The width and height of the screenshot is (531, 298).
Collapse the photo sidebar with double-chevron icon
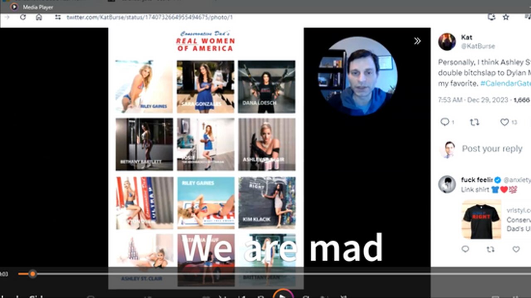click(417, 41)
